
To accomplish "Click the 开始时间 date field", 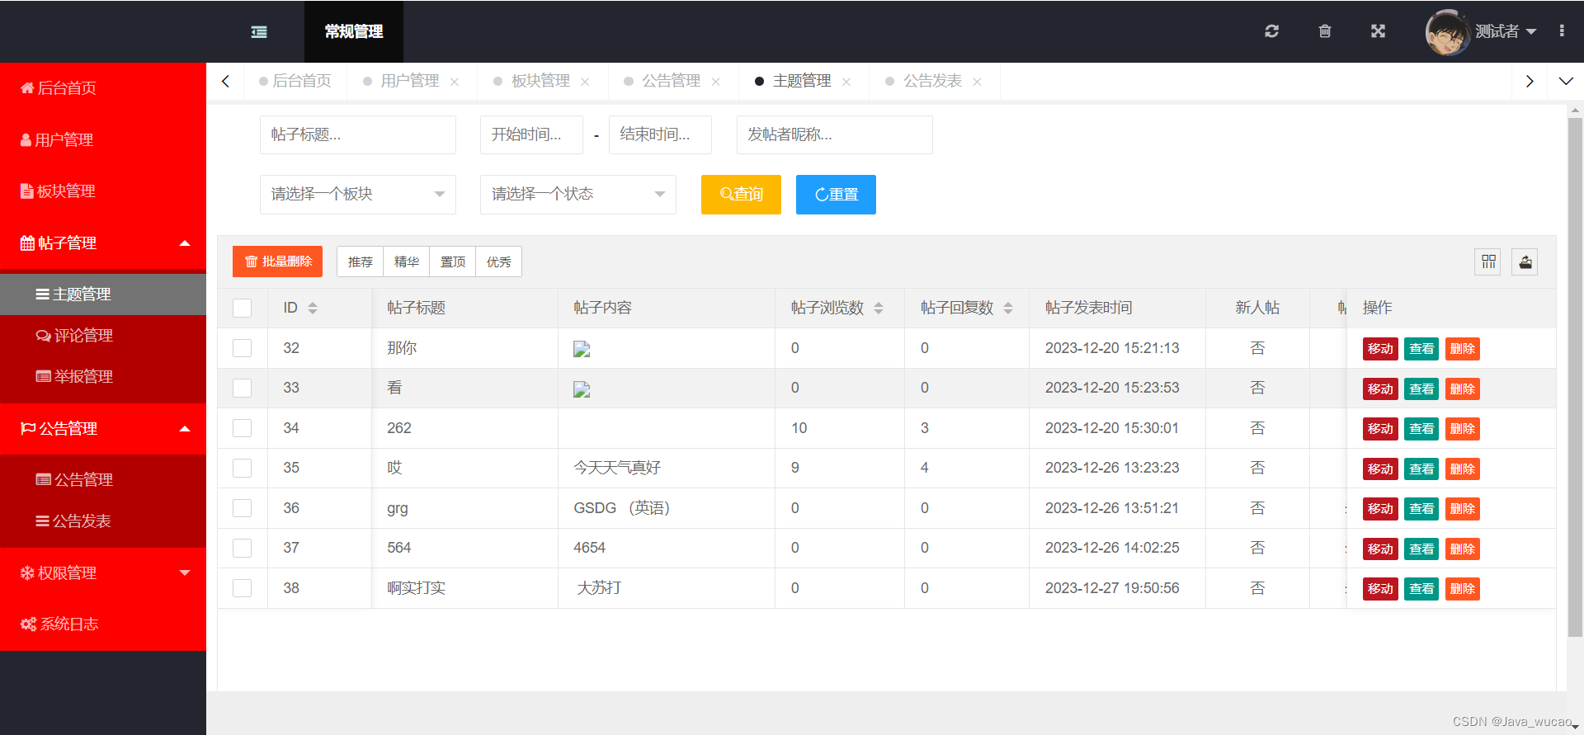I will click(531, 134).
